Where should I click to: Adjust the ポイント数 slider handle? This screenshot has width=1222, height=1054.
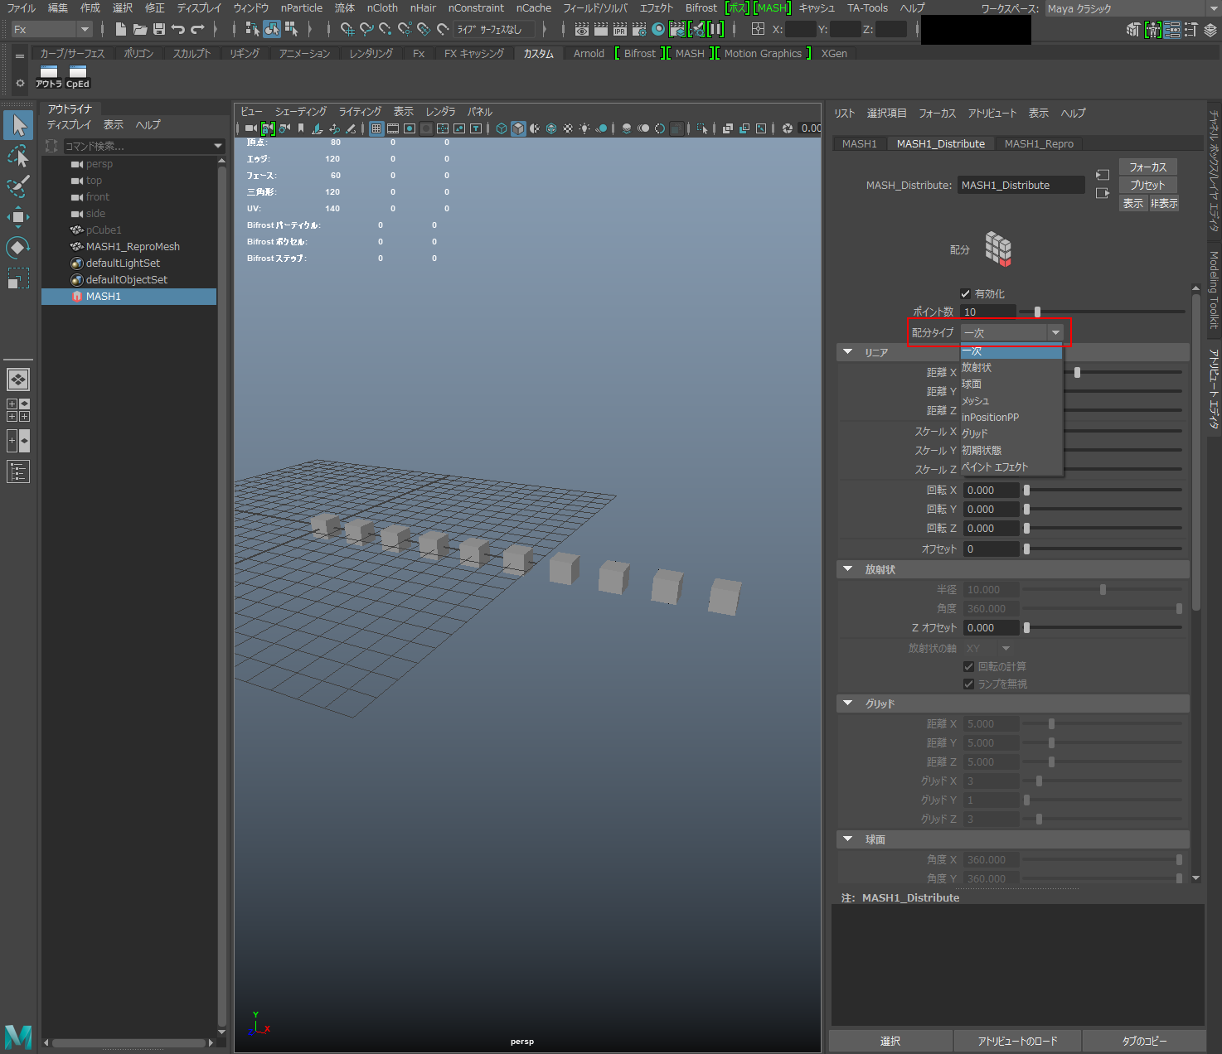point(1037,312)
